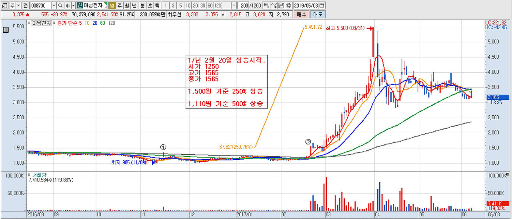512x219 pixels.
Task: Click the 3,165 current price tag
Action: tap(498, 97)
